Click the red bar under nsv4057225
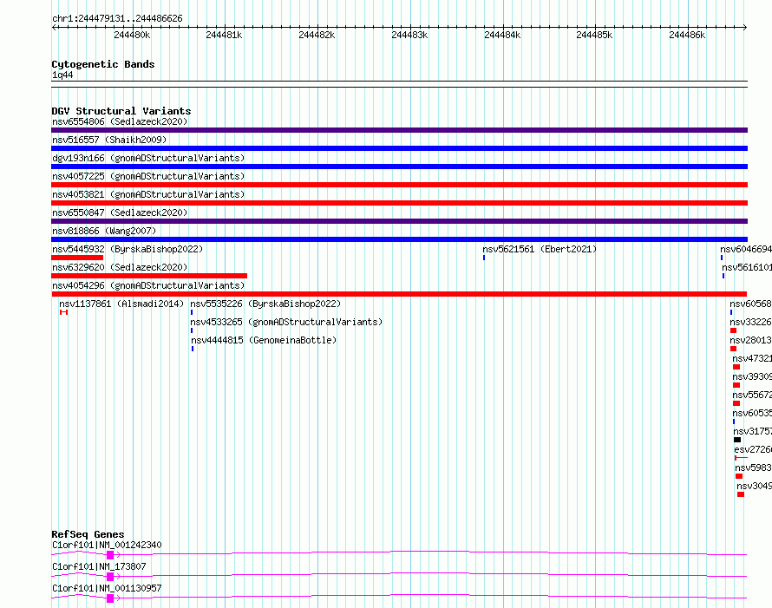Screen dimensions: 772x608 pos(399,185)
